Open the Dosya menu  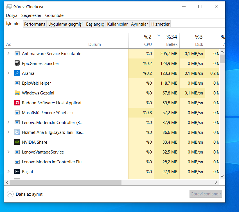[x=12, y=15]
